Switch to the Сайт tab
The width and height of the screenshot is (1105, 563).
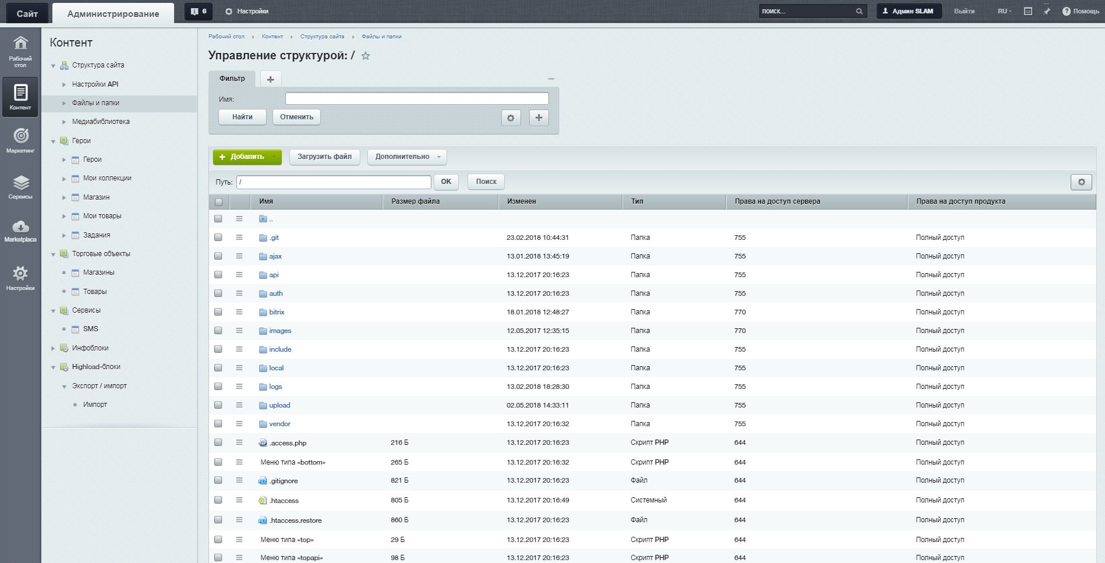point(27,13)
